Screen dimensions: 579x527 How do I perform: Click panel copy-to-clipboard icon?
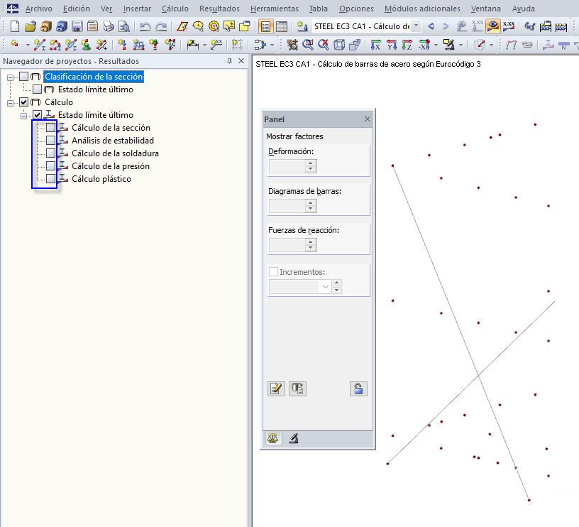(x=297, y=389)
